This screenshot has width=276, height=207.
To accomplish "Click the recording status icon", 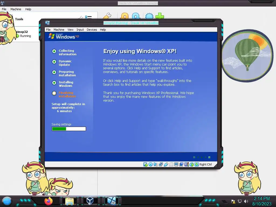I will click(181, 164).
